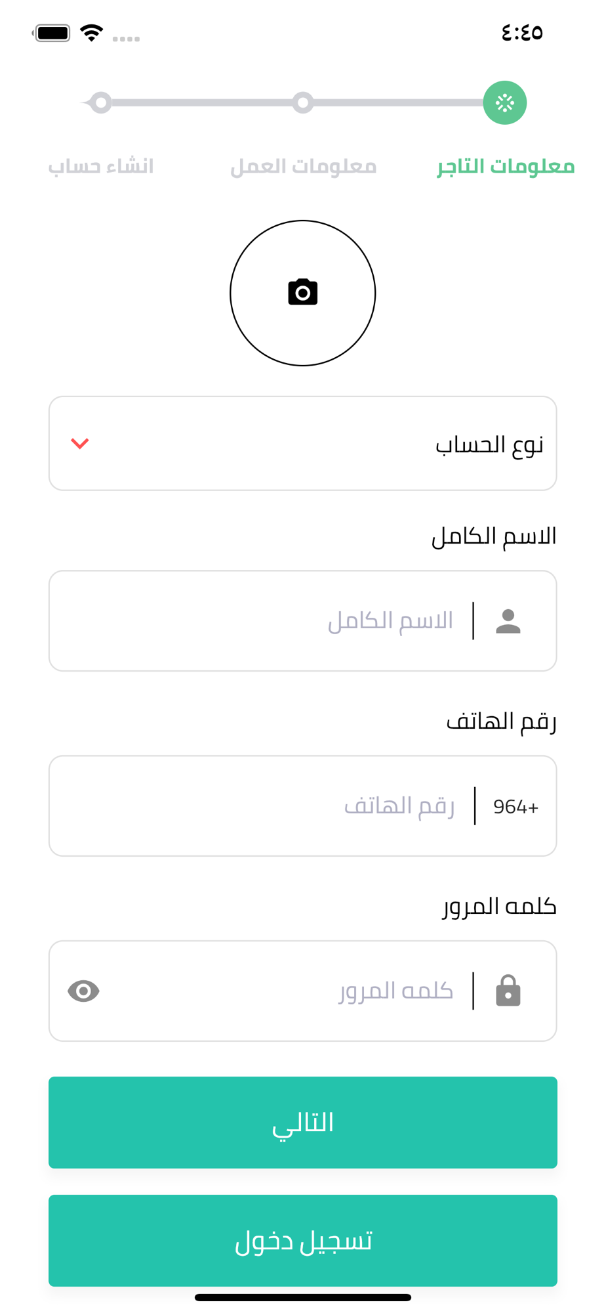Click the تسجيل دخول login button
The height and width of the screenshot is (1313, 606).
tap(303, 1240)
